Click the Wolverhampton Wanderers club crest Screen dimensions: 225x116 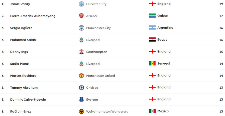tap(81, 111)
